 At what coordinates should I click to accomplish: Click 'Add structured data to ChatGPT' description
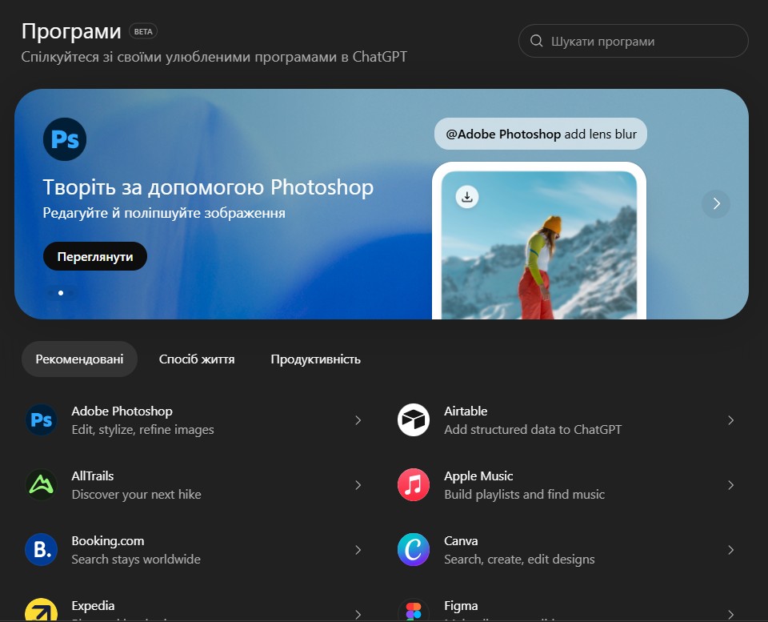(533, 429)
